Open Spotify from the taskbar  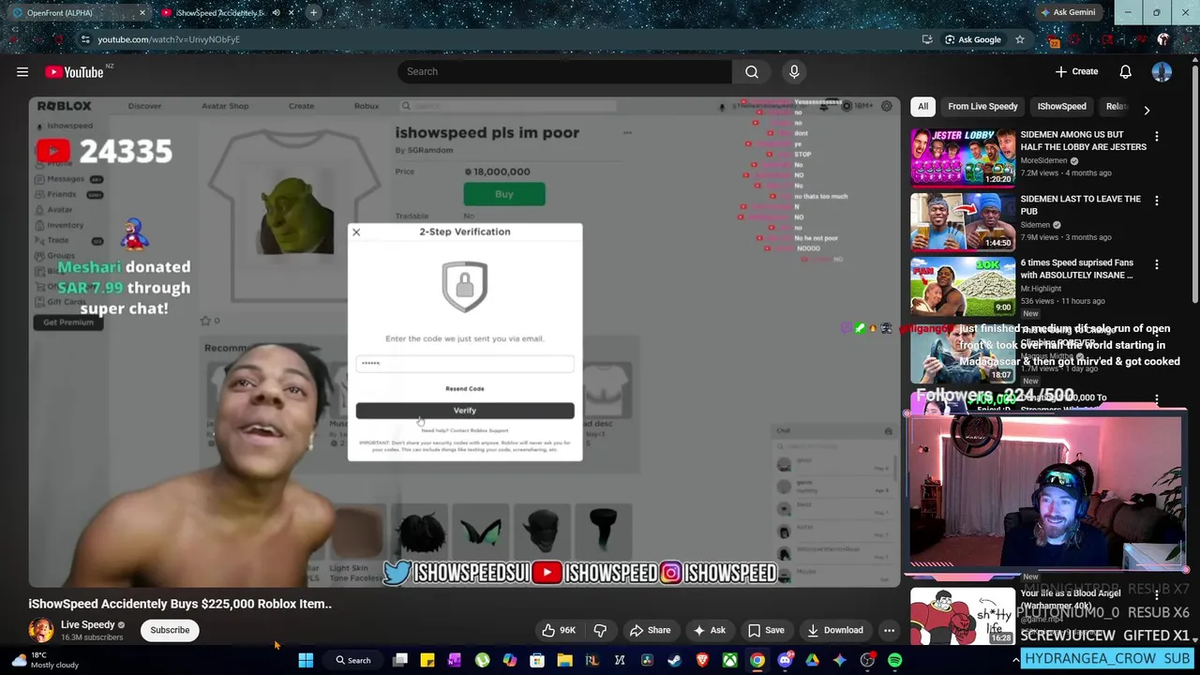point(895,661)
